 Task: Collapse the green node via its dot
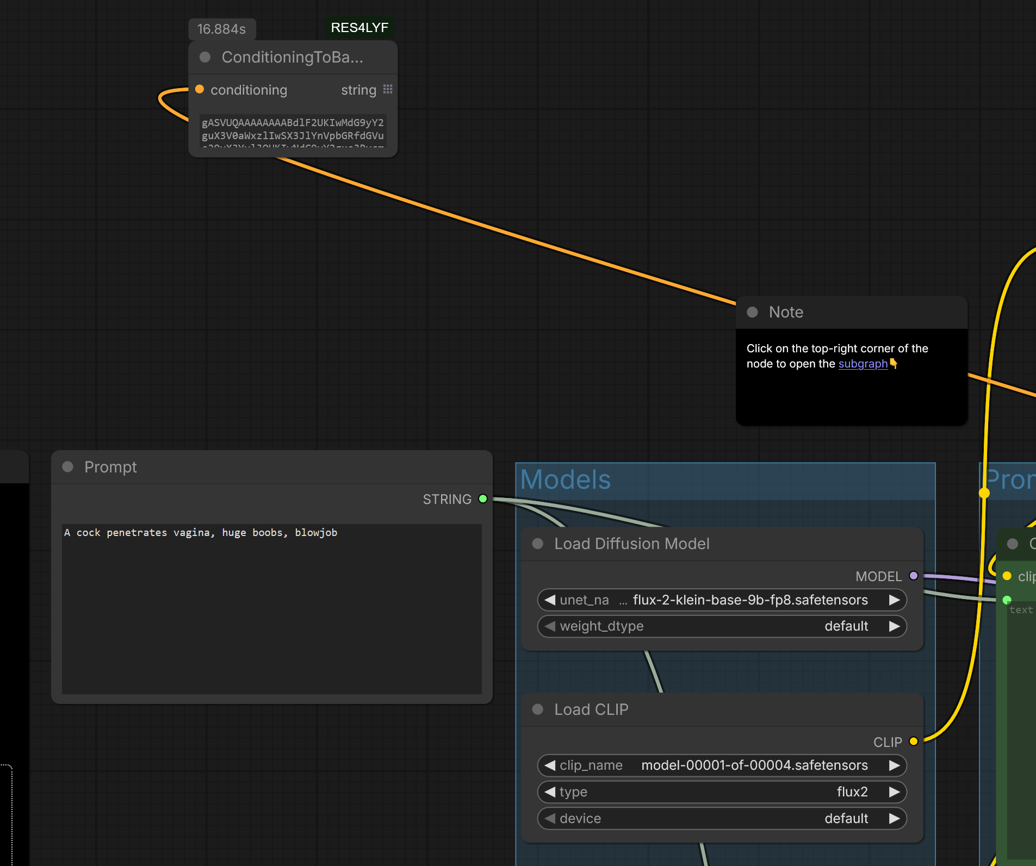1013,544
